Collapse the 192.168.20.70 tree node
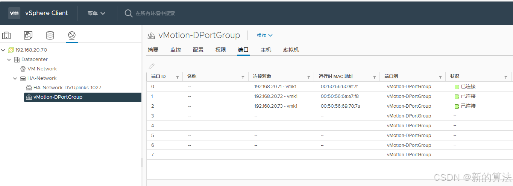The width and height of the screenshot is (513, 186). coord(3,50)
